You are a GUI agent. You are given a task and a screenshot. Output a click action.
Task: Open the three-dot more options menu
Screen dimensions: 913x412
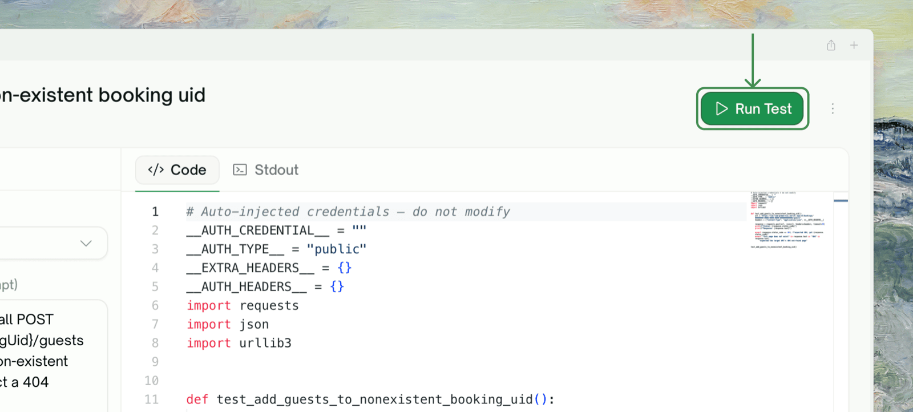click(833, 108)
